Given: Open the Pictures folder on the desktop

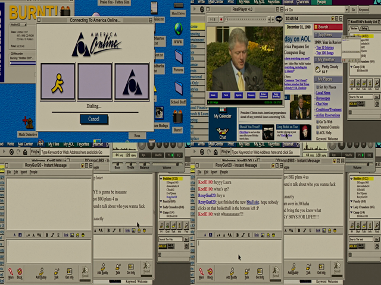Looking at the screenshot, I should tap(179, 56).
